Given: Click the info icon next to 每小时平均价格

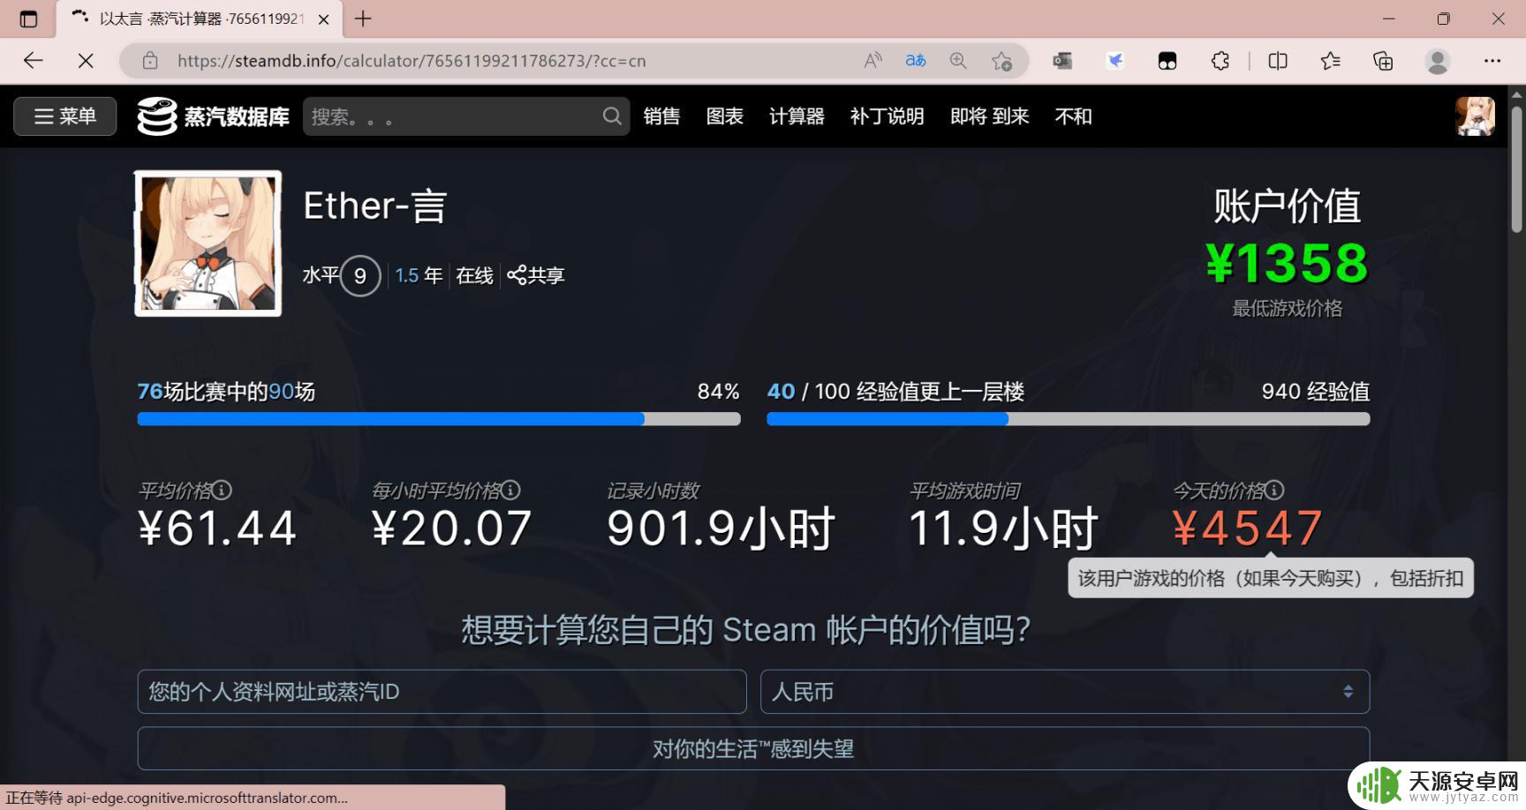Looking at the screenshot, I should point(511,490).
